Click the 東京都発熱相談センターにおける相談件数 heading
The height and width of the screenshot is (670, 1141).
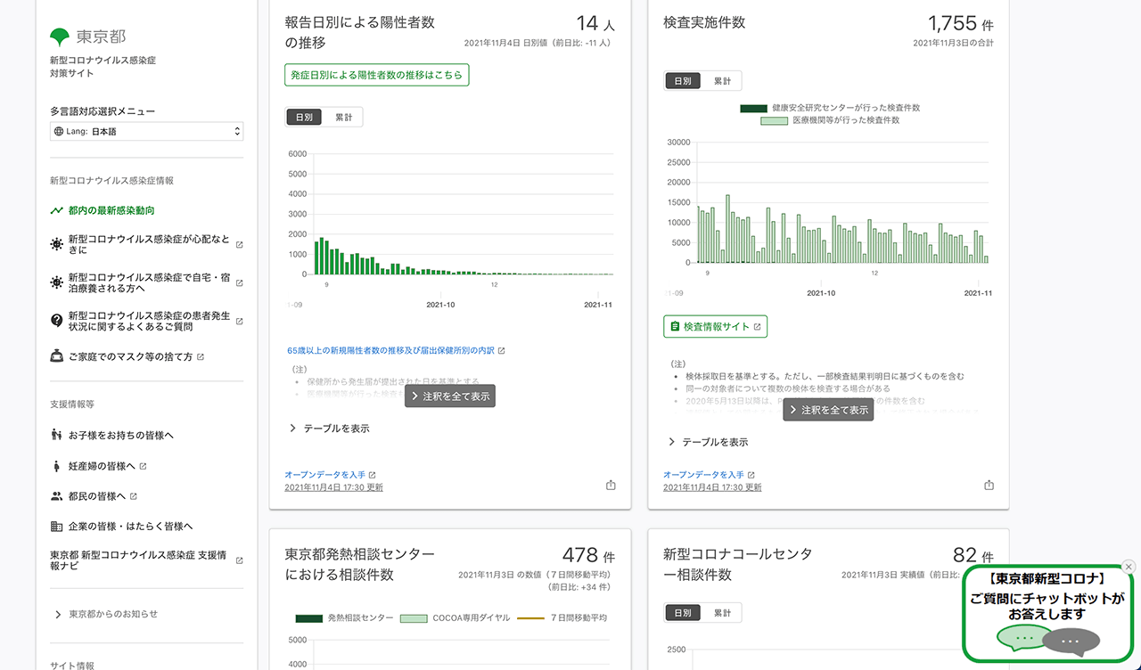click(360, 564)
